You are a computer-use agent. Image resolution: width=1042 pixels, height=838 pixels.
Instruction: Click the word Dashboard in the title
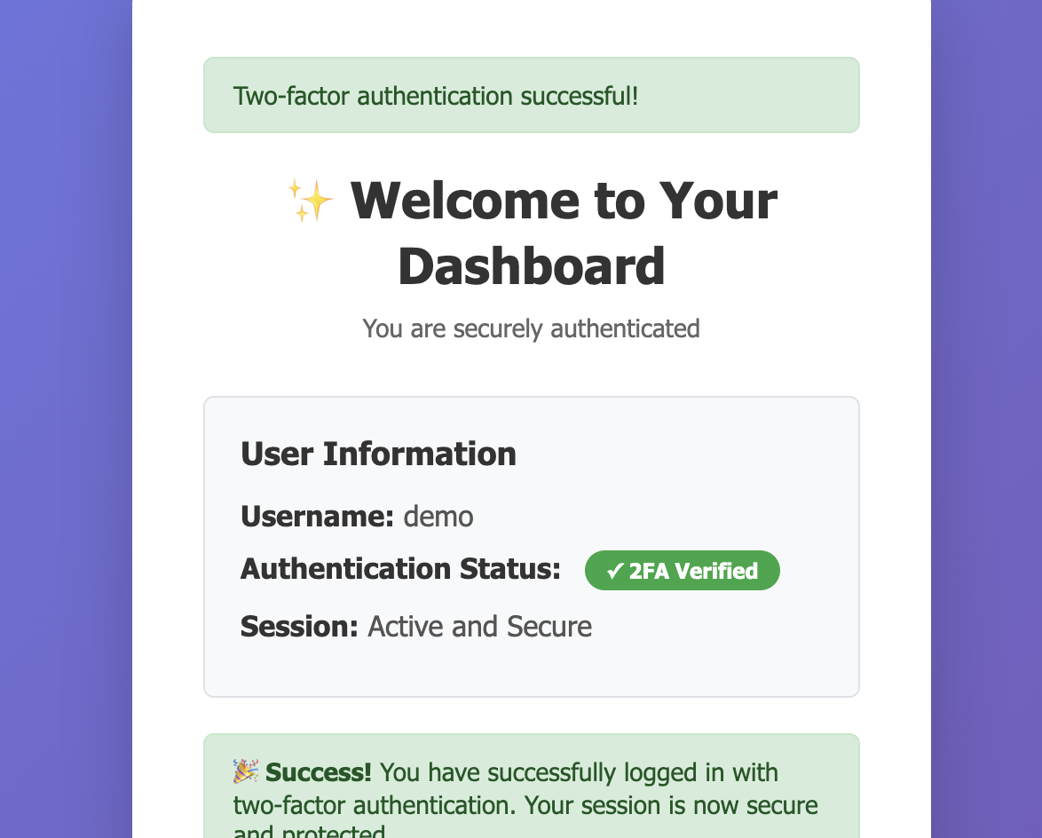(531, 266)
